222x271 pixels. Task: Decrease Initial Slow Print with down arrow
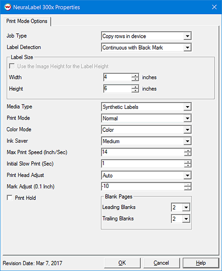tap(187, 165)
